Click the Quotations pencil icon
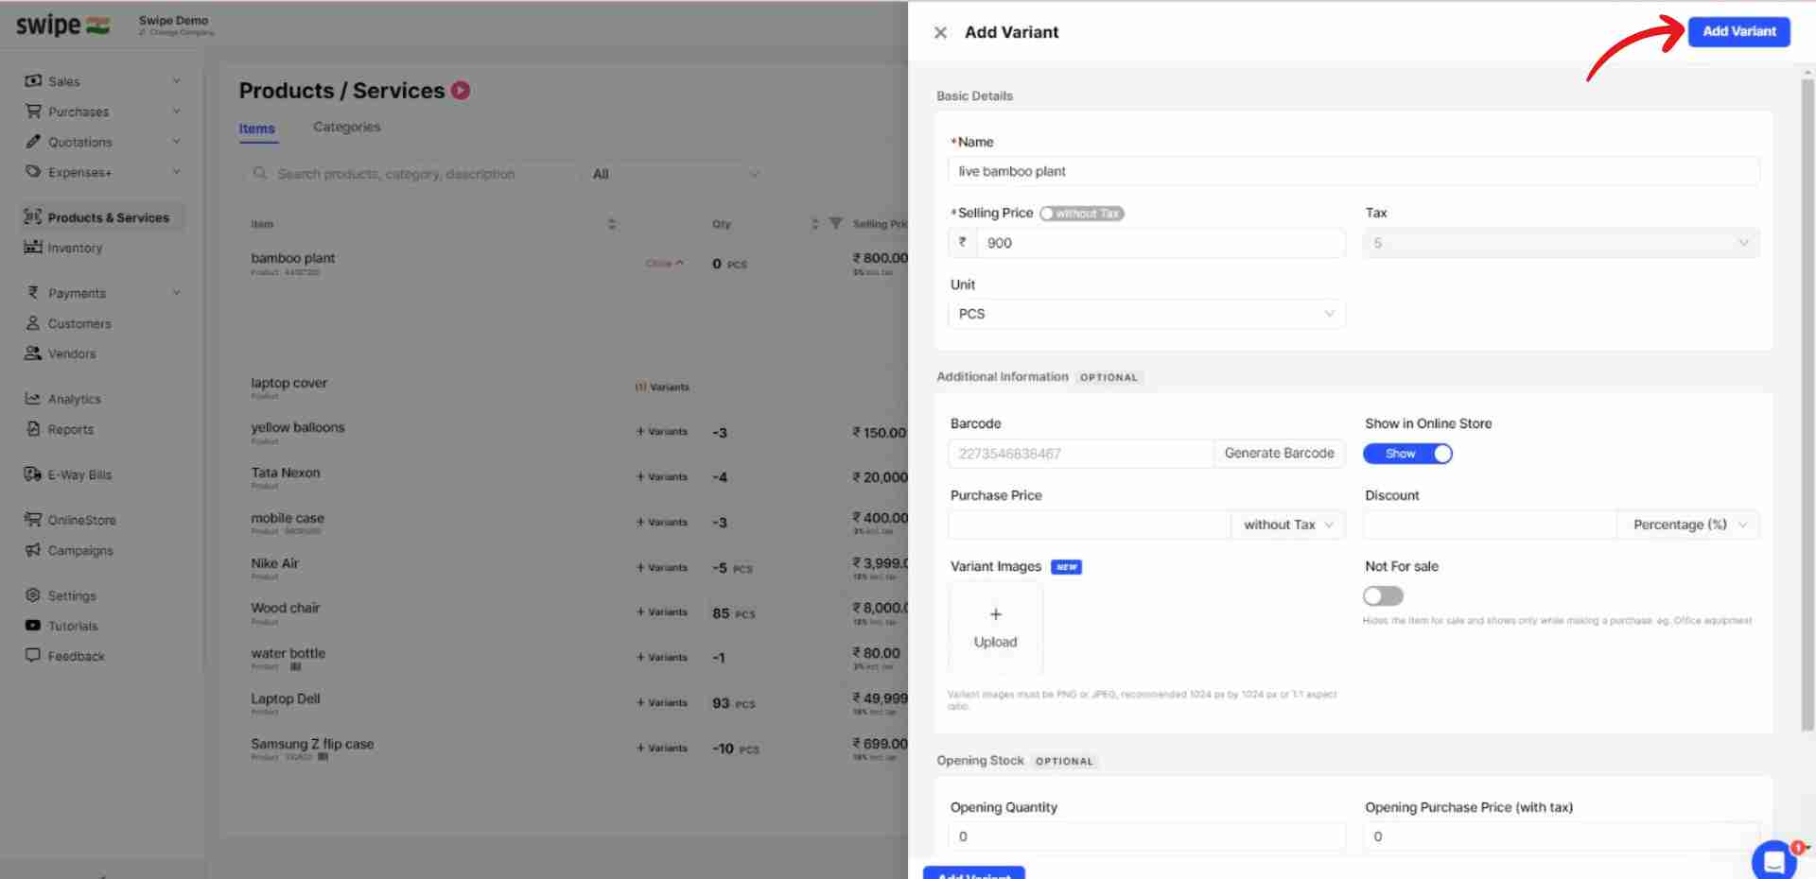Viewport: 1816px width, 879px height. click(x=33, y=142)
